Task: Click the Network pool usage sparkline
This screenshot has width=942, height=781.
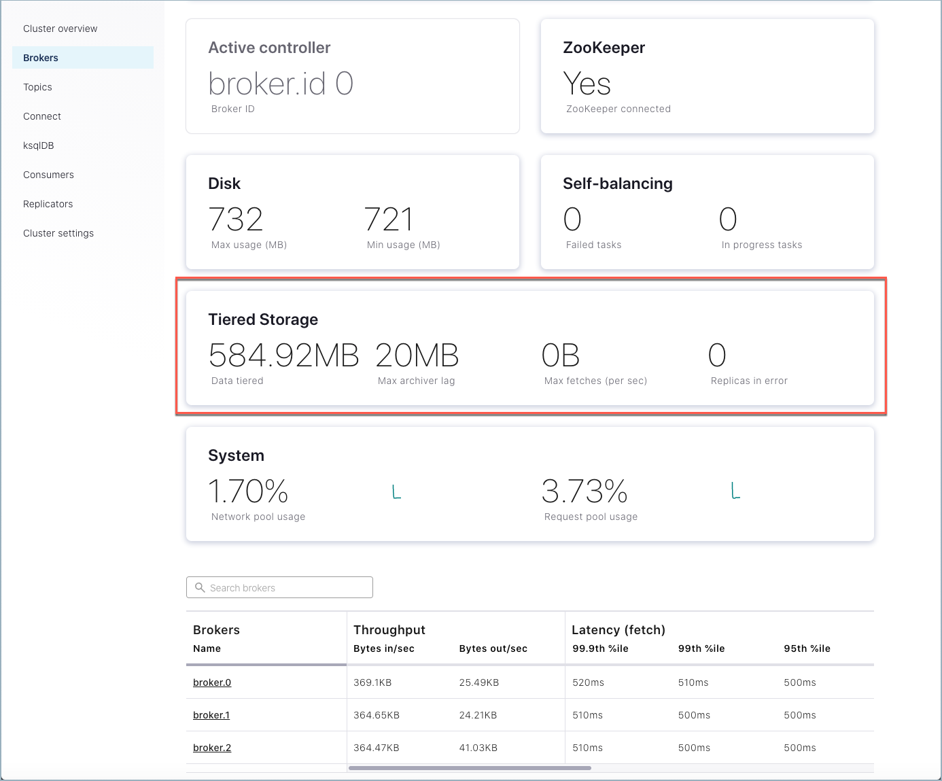Action: (397, 491)
